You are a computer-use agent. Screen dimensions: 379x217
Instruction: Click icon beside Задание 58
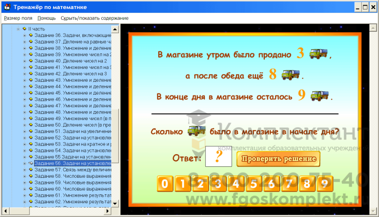coord(31,176)
